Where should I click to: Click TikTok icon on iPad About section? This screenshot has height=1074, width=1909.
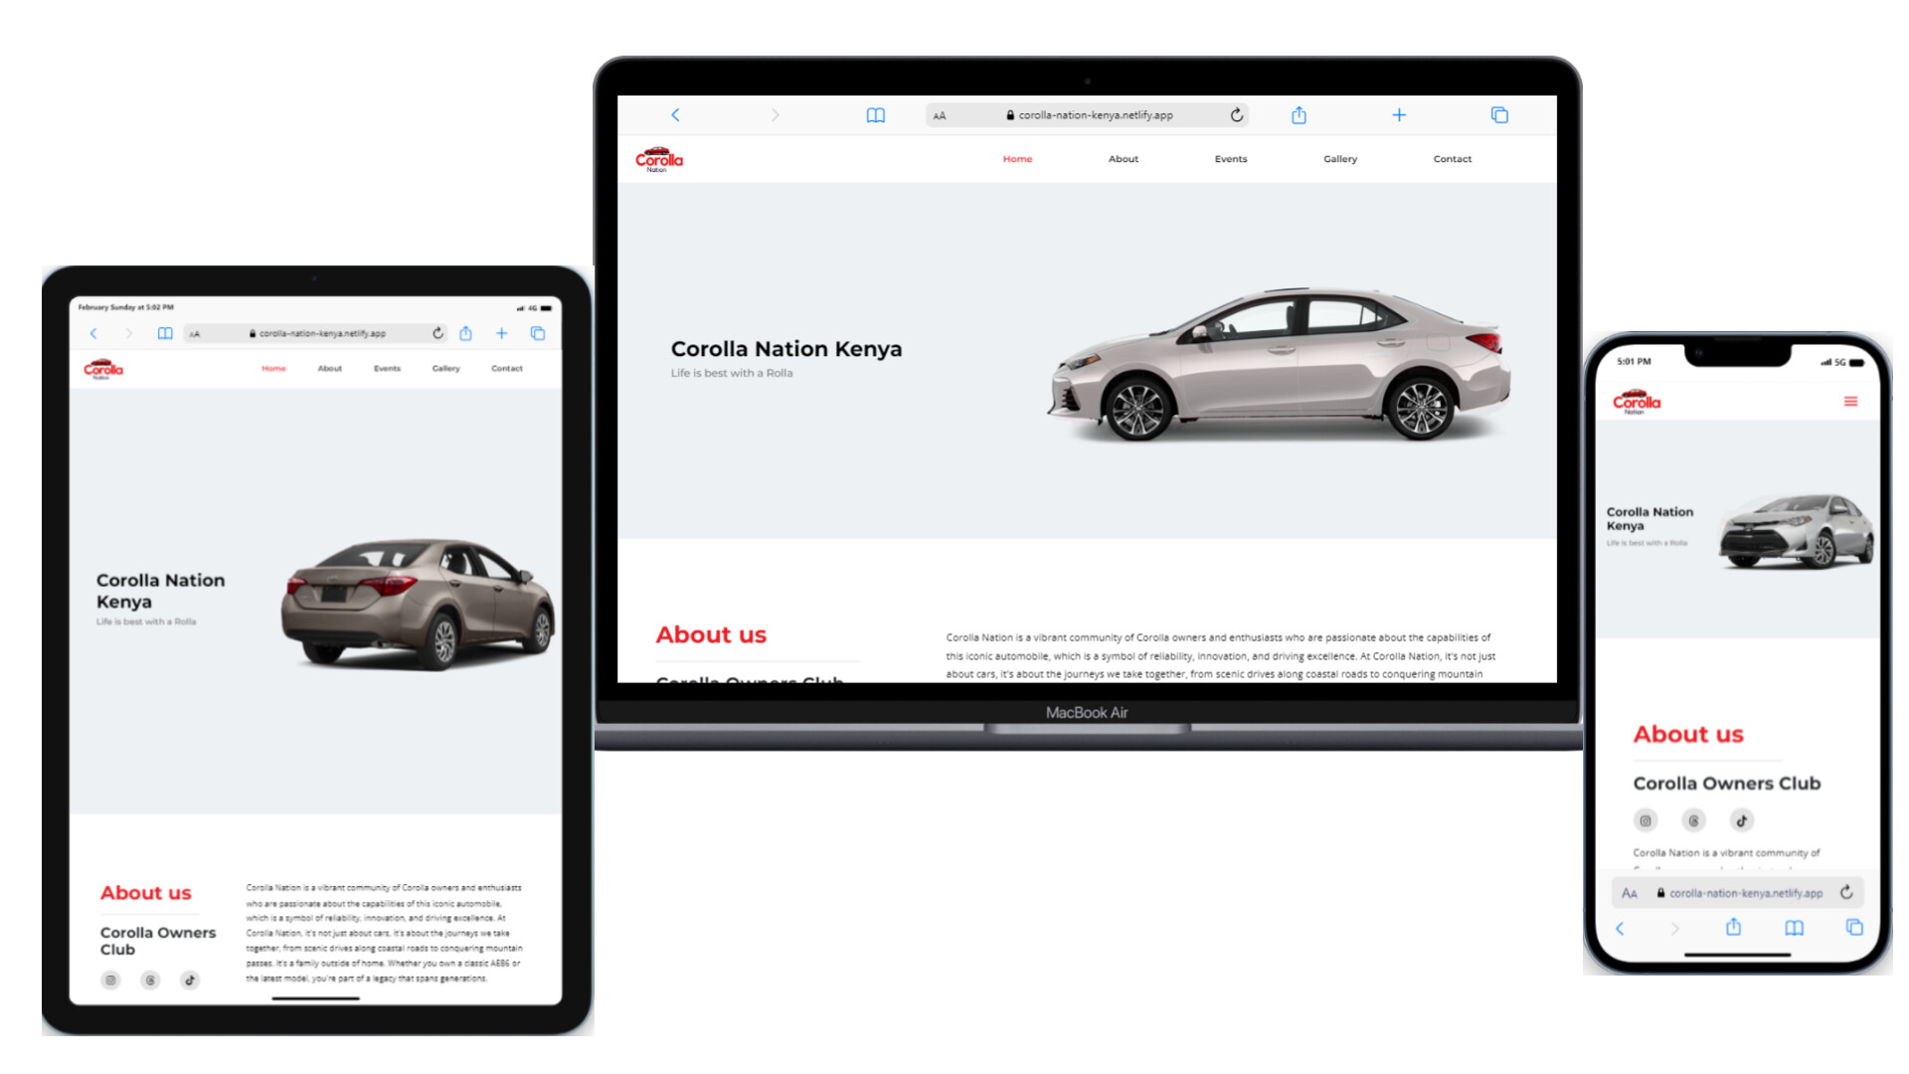tap(190, 981)
